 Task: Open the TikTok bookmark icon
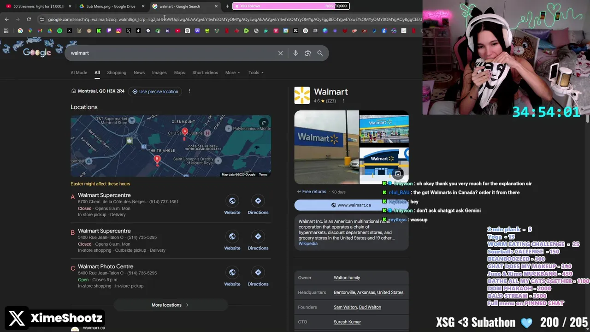pos(138,31)
